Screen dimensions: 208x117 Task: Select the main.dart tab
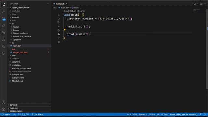pyautogui.click(x=60, y=4)
